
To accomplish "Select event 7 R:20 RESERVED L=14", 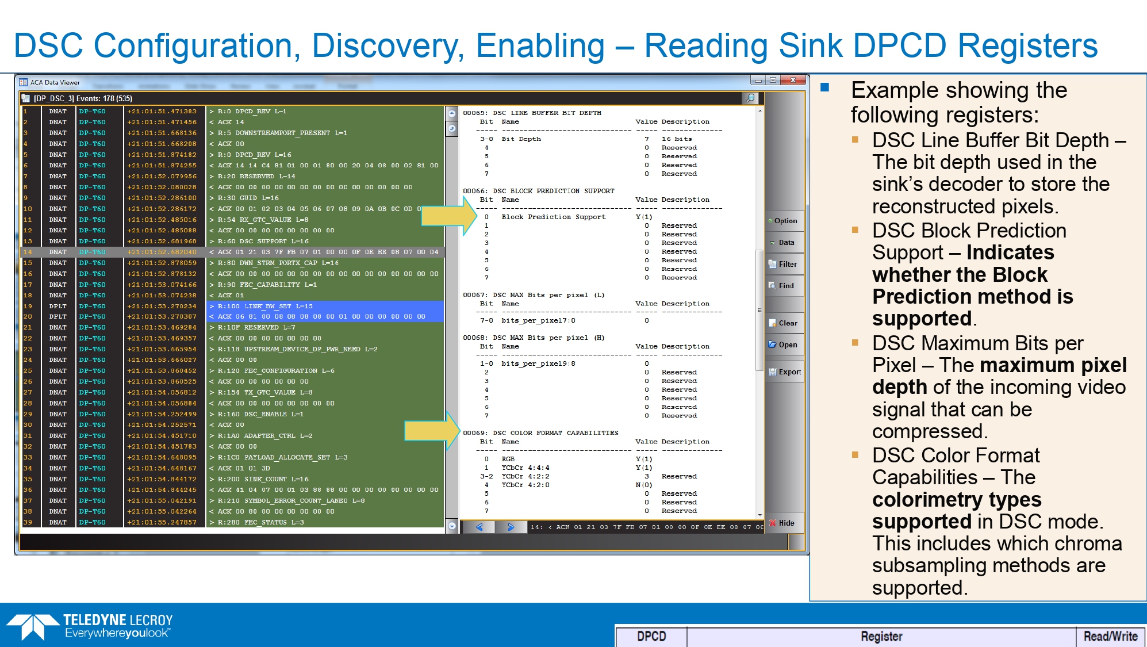I will tap(232, 177).
